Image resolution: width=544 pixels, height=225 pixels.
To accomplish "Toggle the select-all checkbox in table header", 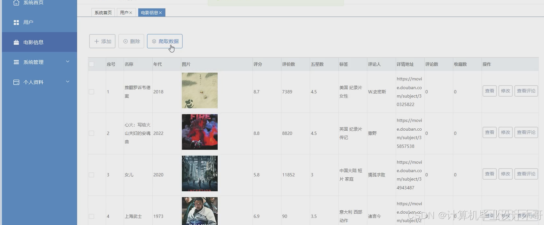I will point(91,64).
